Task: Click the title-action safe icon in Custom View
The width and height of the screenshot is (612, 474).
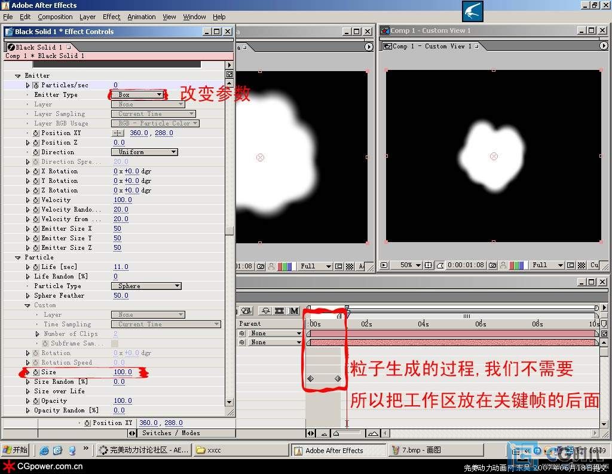Action: tap(428, 265)
